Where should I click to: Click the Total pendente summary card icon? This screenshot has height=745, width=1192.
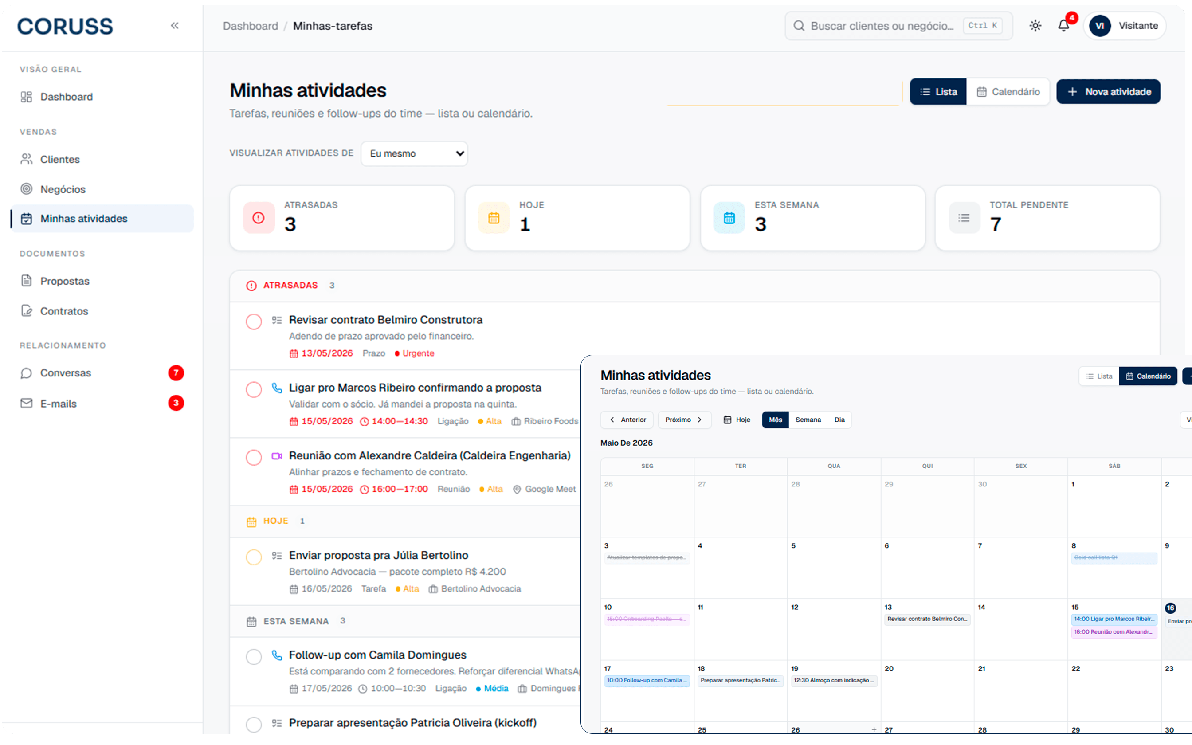click(x=964, y=218)
